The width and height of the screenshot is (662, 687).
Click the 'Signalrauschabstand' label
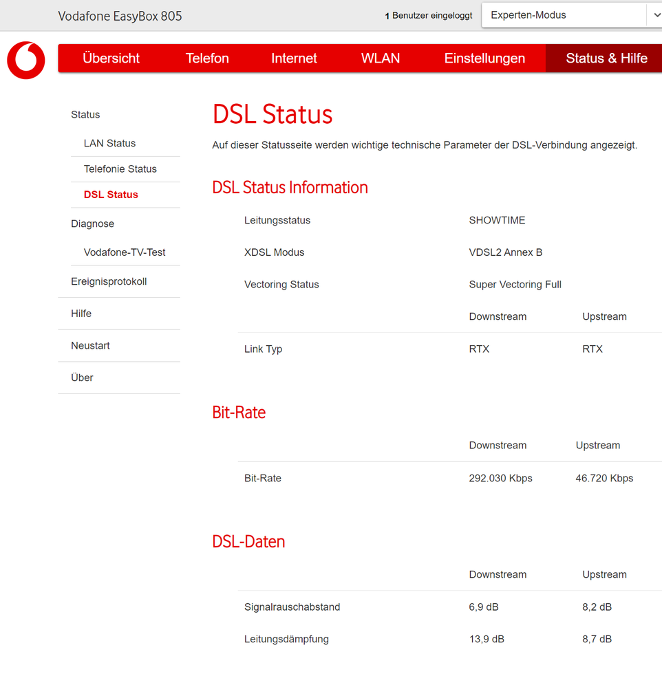[292, 607]
